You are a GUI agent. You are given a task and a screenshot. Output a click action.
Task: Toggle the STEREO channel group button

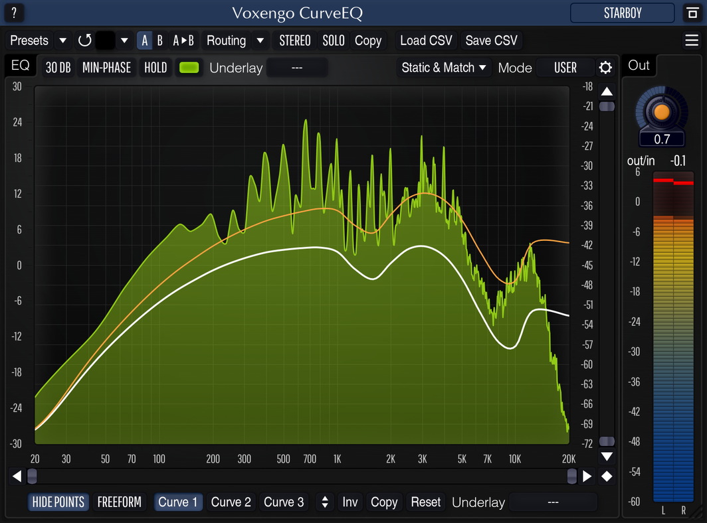[x=294, y=40]
